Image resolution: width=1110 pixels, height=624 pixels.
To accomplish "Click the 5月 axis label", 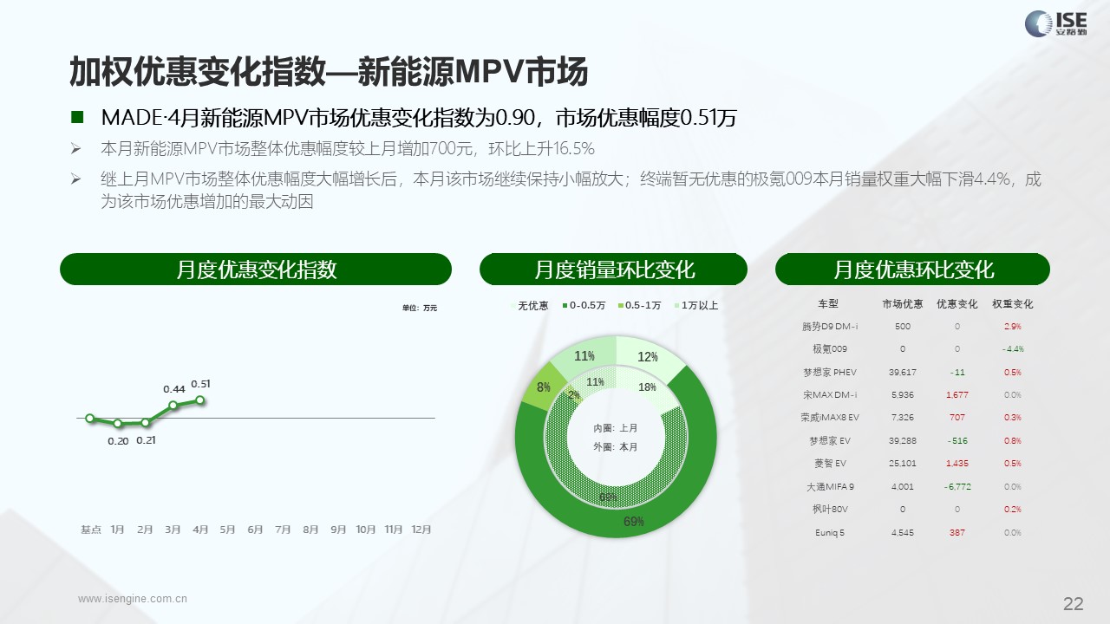I will [x=228, y=529].
